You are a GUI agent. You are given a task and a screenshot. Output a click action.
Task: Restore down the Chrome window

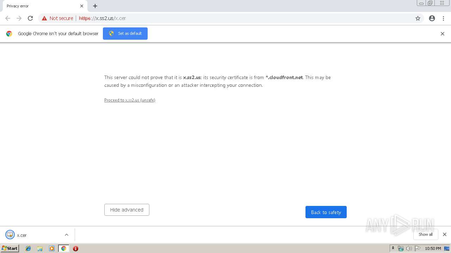tap(430, 3)
